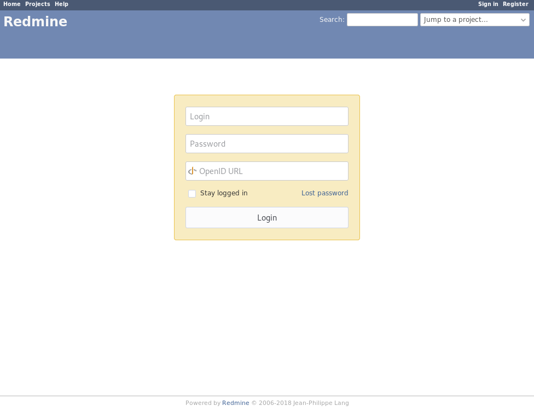Click the Stay logged in label
534x417 pixels.
pos(224,193)
